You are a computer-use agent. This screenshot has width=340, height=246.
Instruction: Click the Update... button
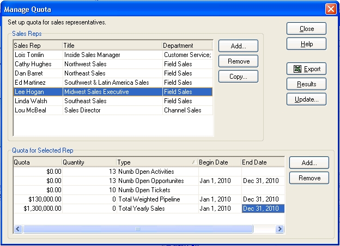[x=306, y=99]
